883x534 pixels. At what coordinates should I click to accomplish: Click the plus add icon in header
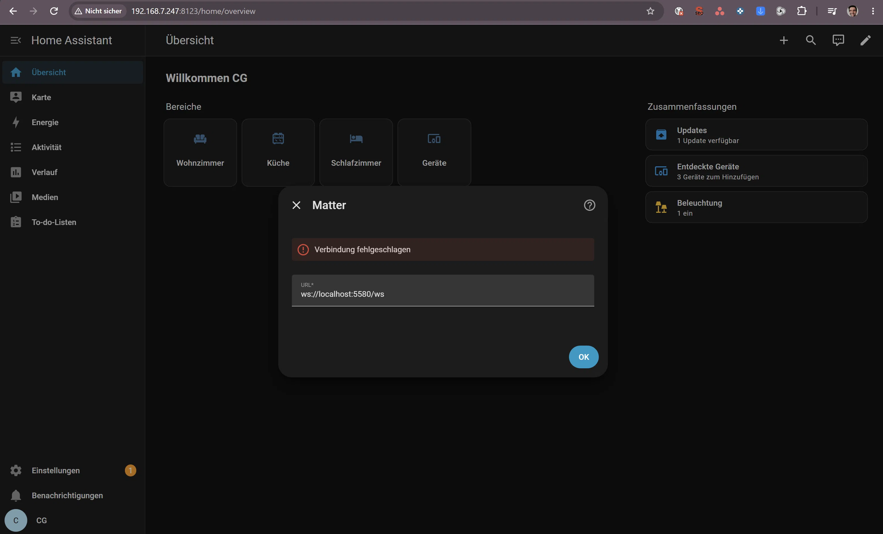(x=784, y=40)
